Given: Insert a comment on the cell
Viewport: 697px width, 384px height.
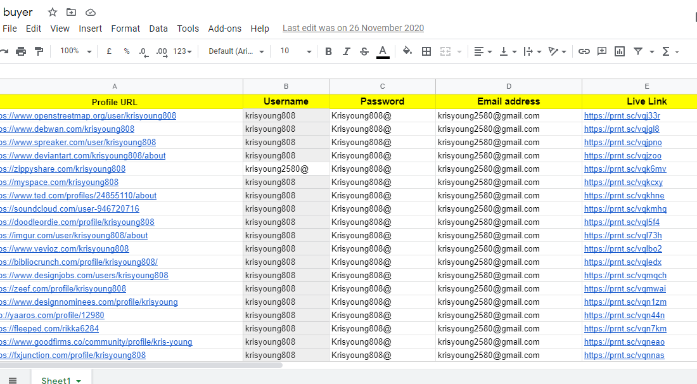Looking at the screenshot, I should (601, 51).
